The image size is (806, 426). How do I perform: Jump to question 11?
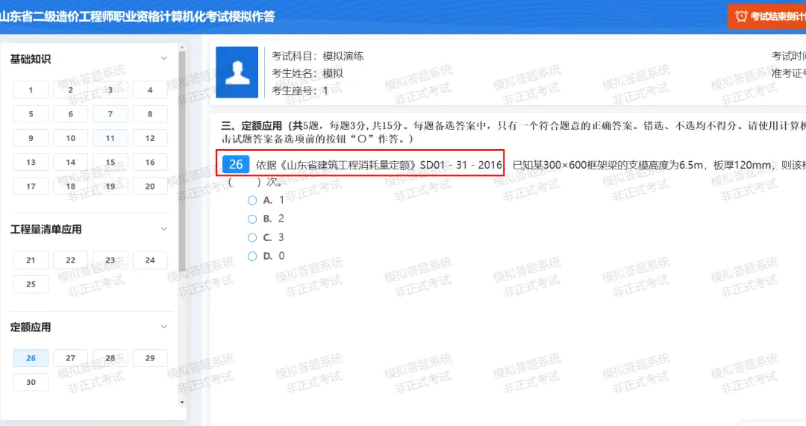pos(110,138)
